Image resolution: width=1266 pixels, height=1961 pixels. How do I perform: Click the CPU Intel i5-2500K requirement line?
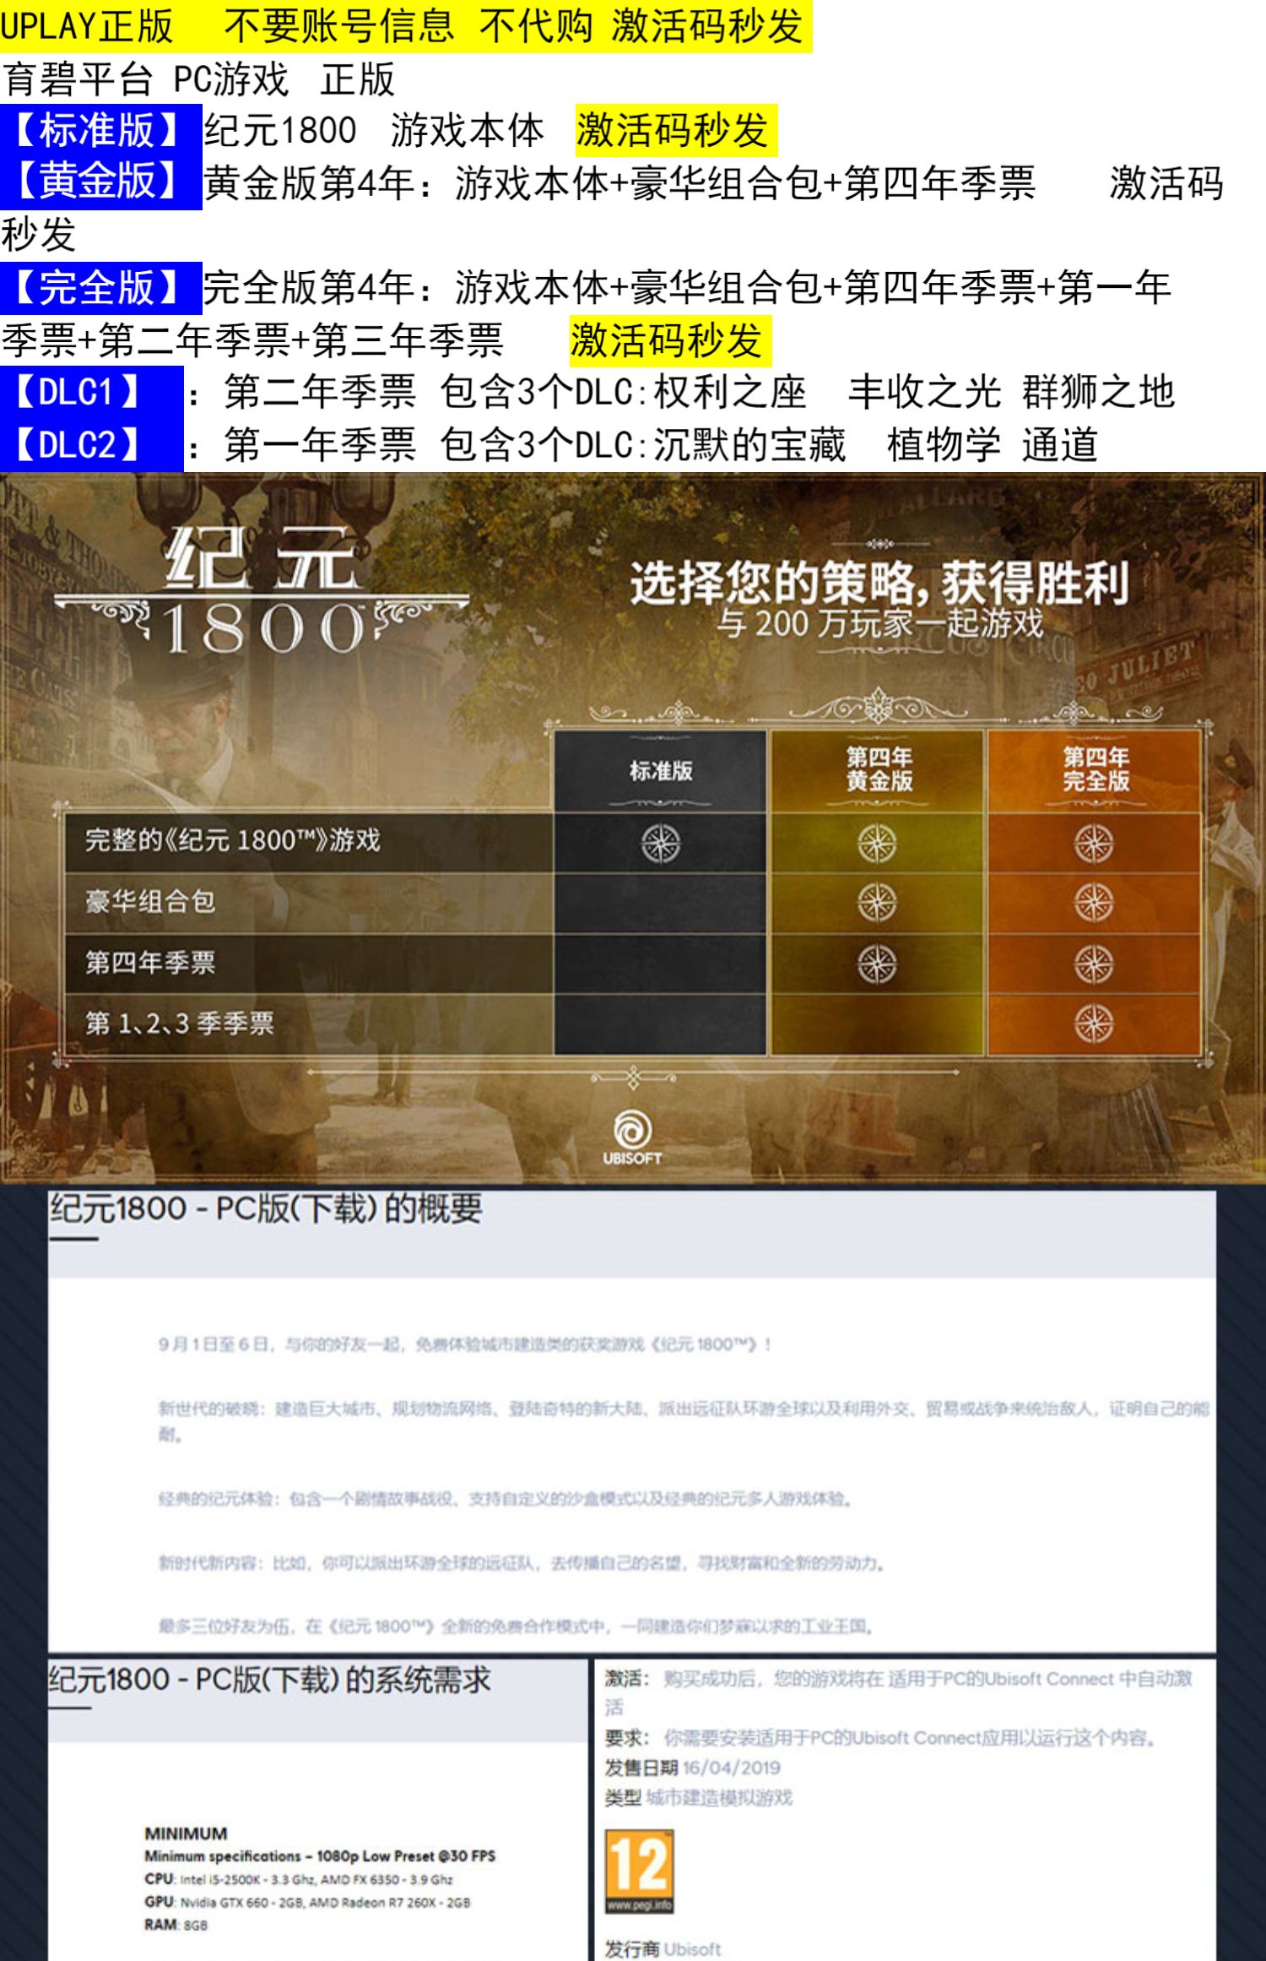coord(299,1879)
